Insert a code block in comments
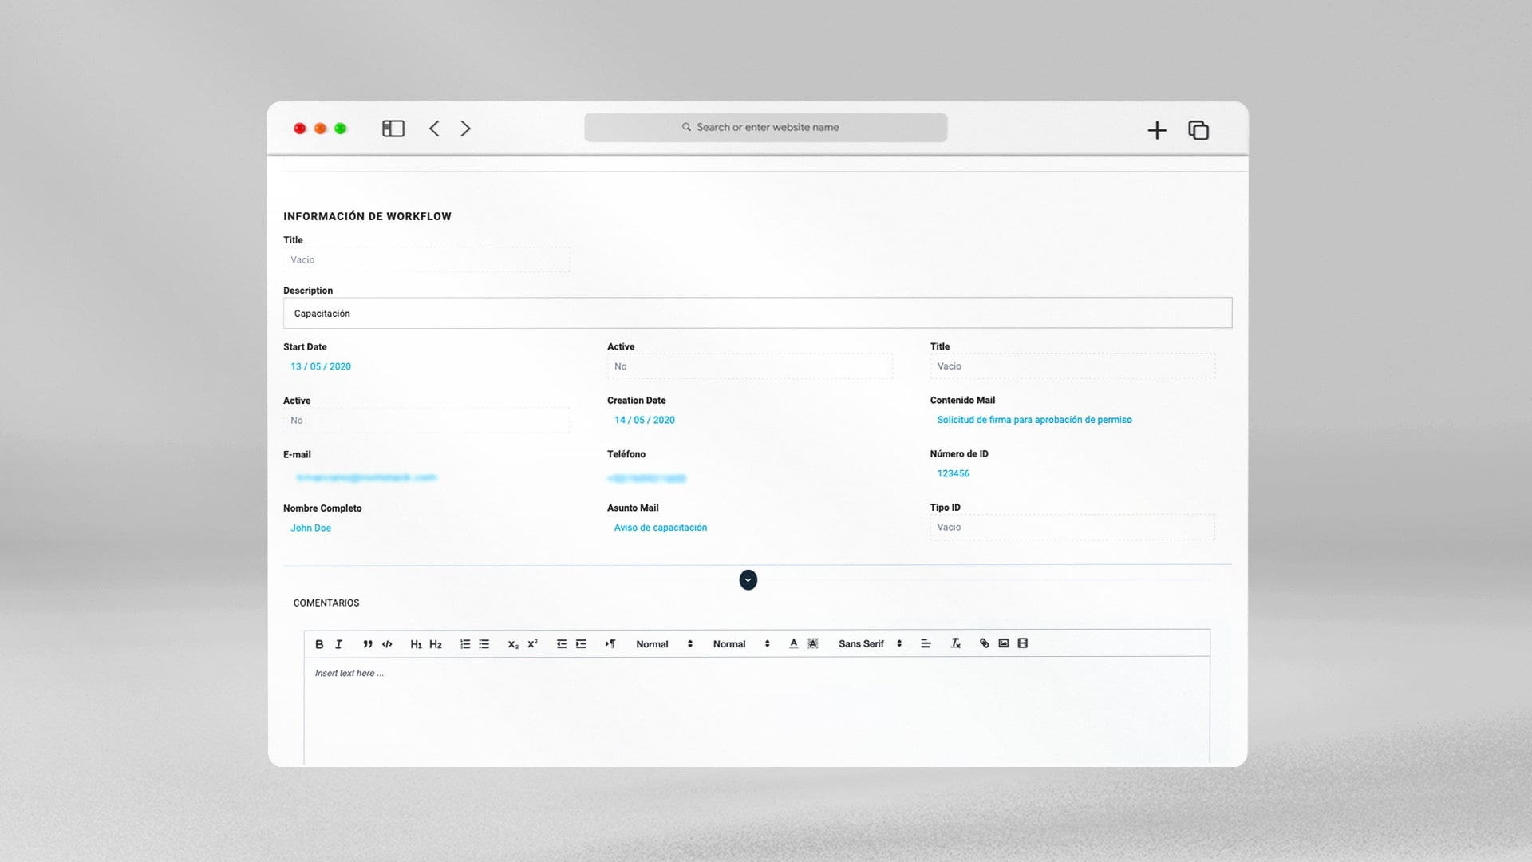 point(387,644)
